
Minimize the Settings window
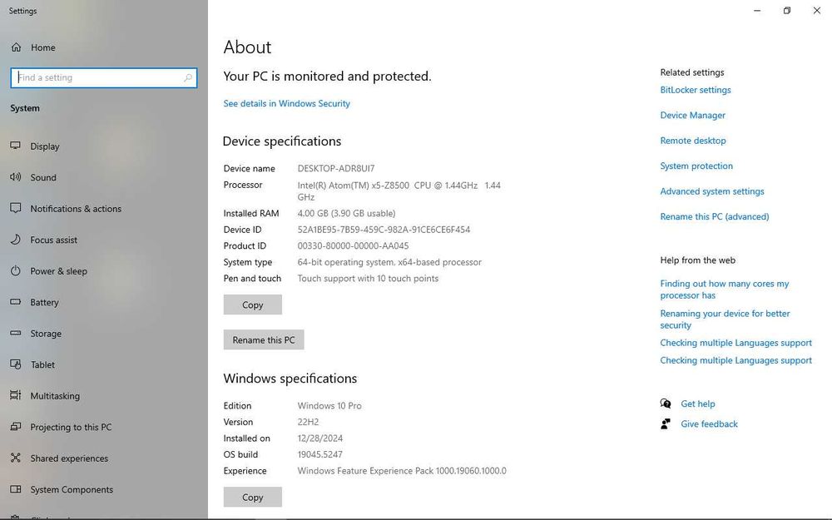point(757,11)
